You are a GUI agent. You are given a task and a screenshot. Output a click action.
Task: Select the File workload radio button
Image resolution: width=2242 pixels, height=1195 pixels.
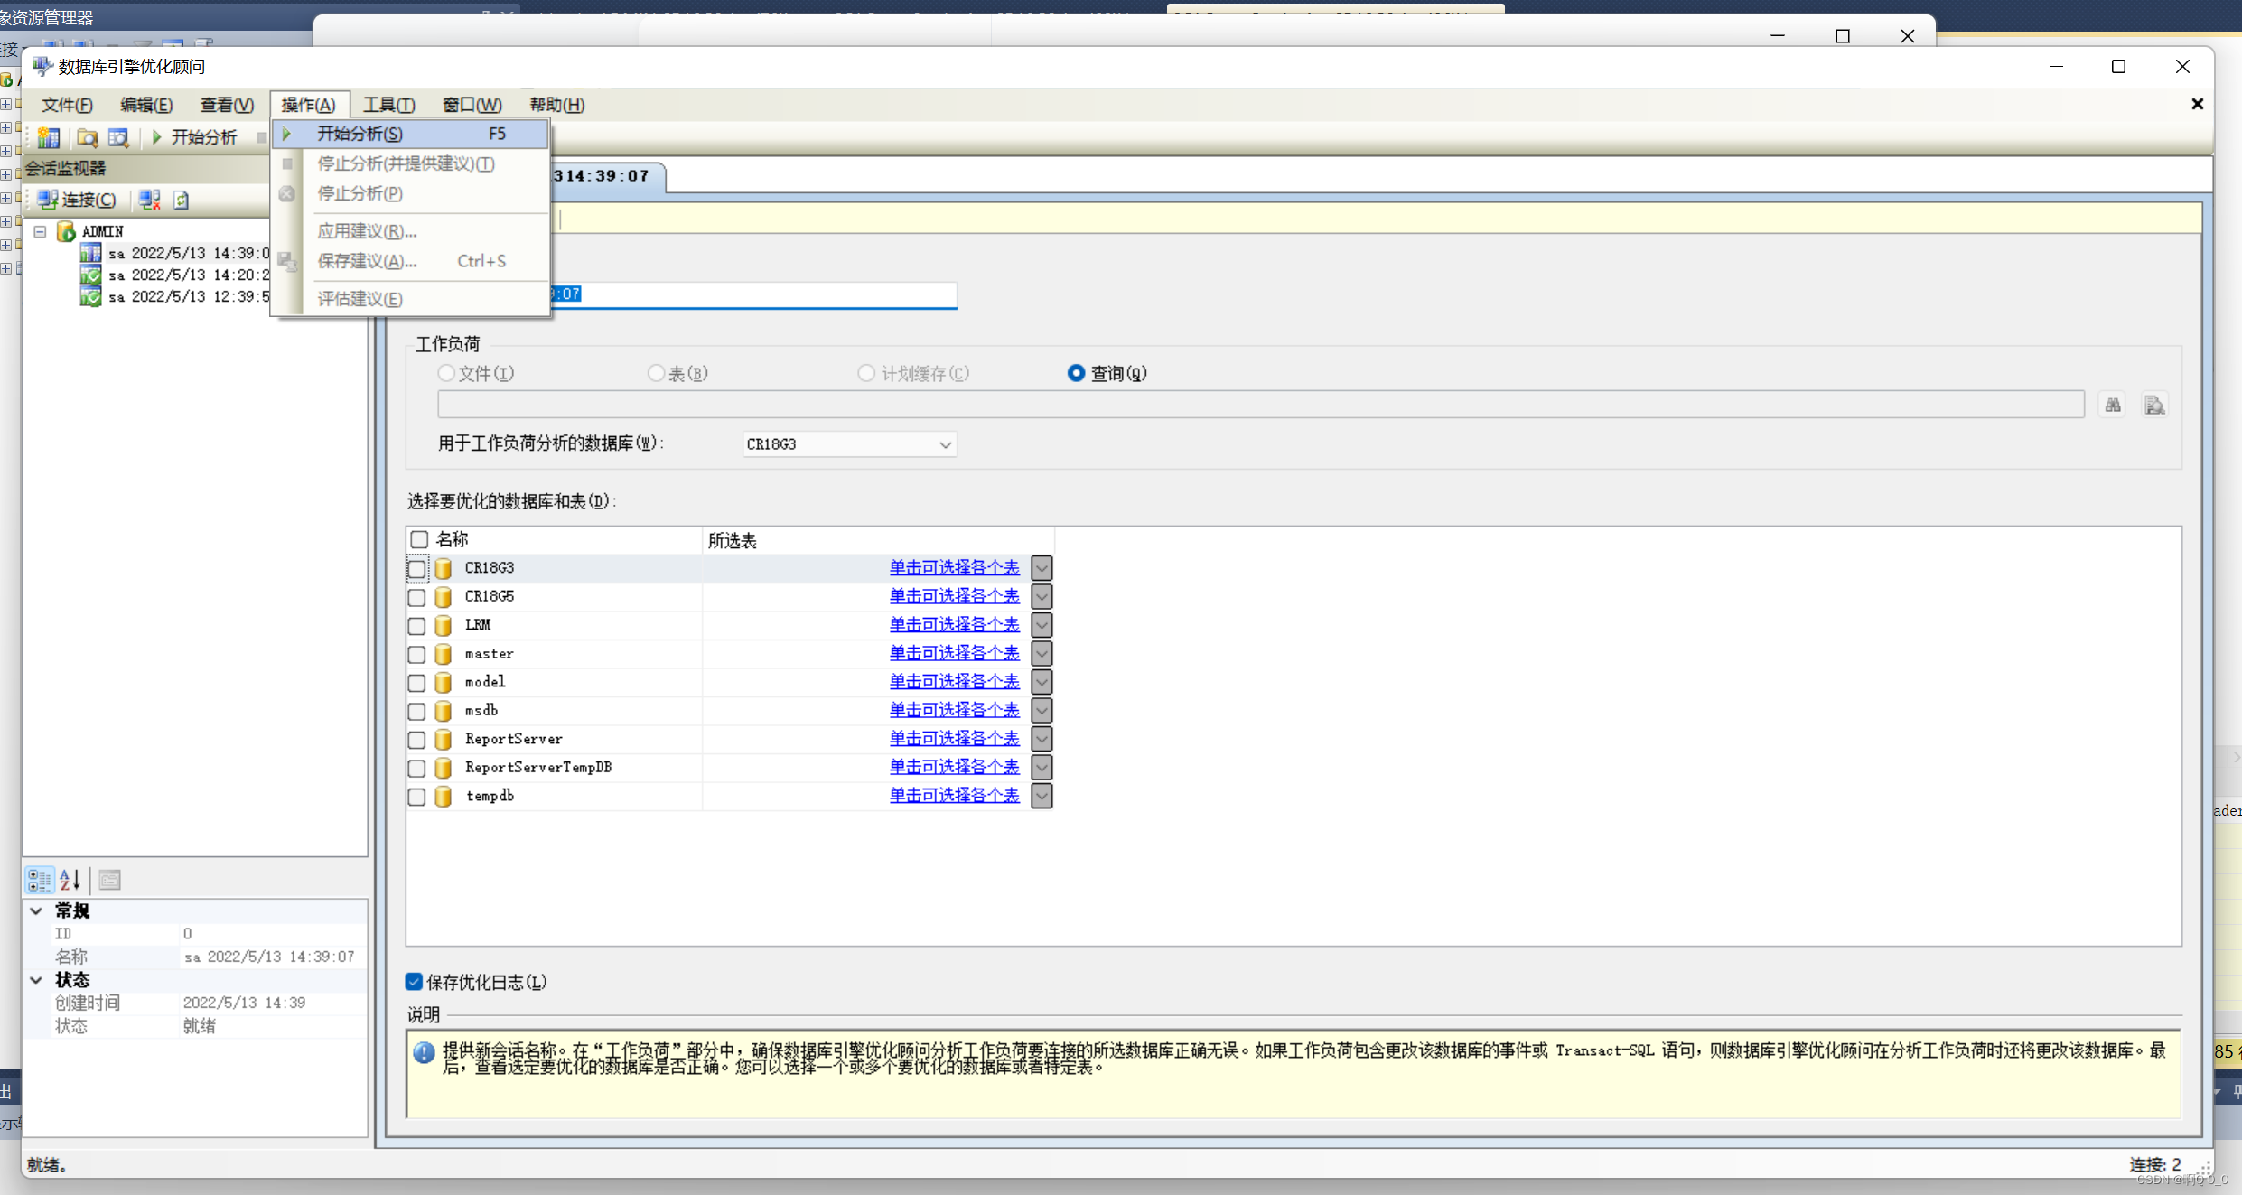pyautogui.click(x=446, y=373)
